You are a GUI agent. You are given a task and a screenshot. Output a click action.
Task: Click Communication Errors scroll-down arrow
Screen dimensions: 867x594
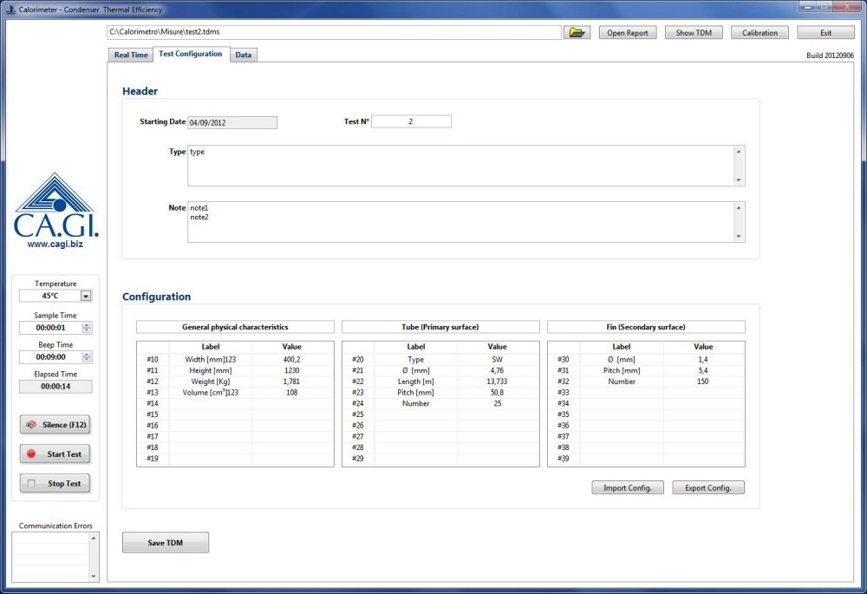[x=94, y=577]
